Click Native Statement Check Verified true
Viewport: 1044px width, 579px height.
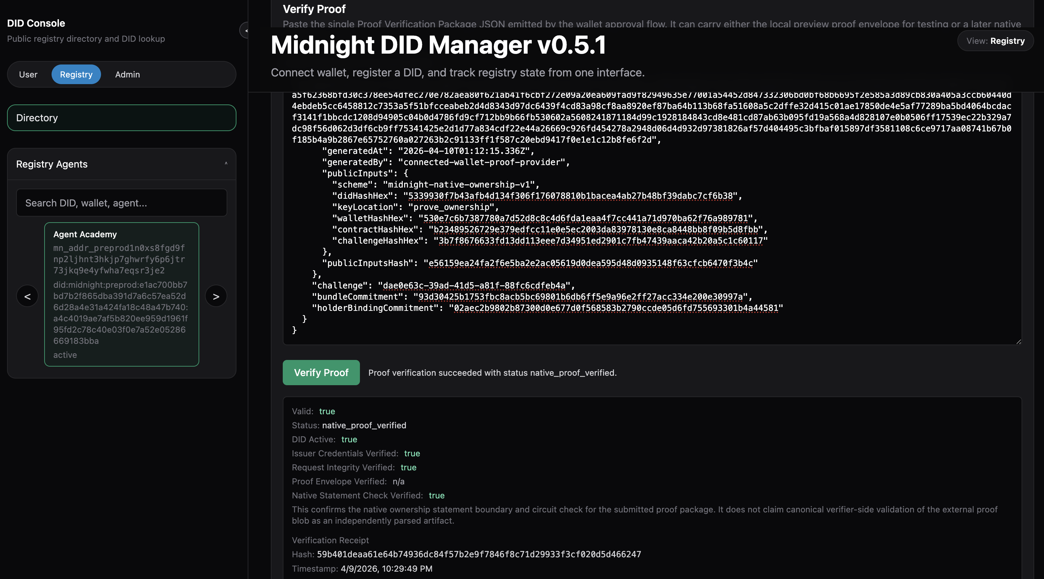[x=436, y=496]
